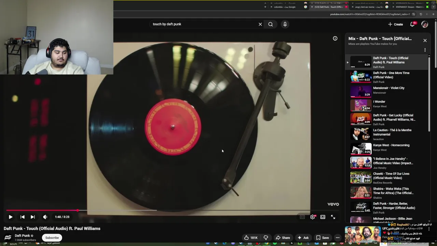The width and height of the screenshot is (437, 246).
Task: Subscribe to Daft Punk channel
Action: (x=52, y=238)
